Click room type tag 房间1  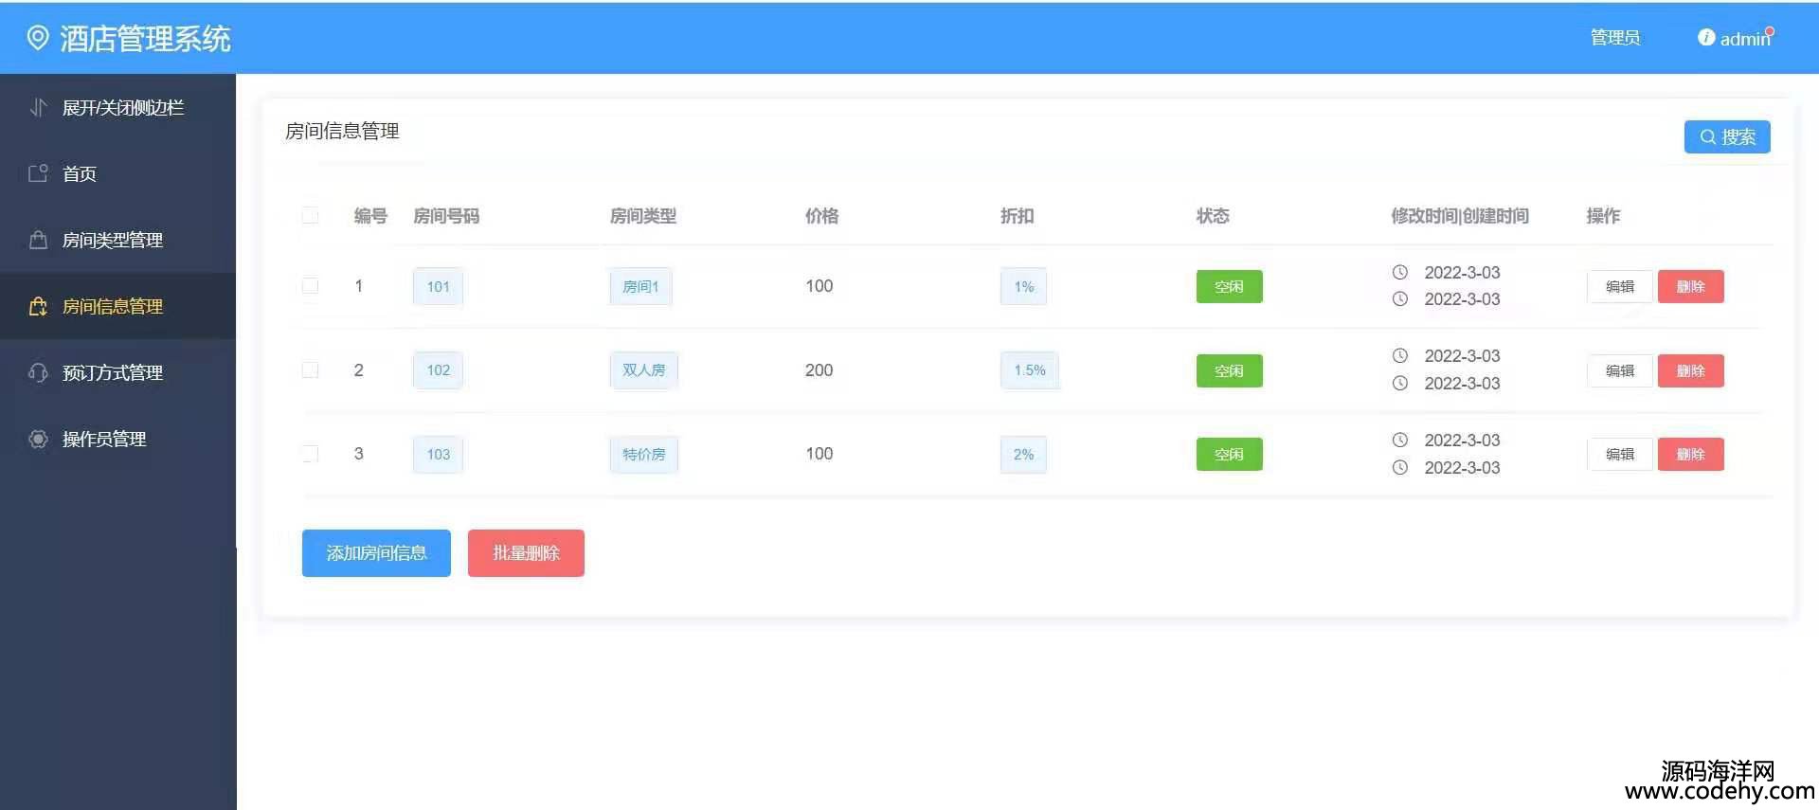640,286
